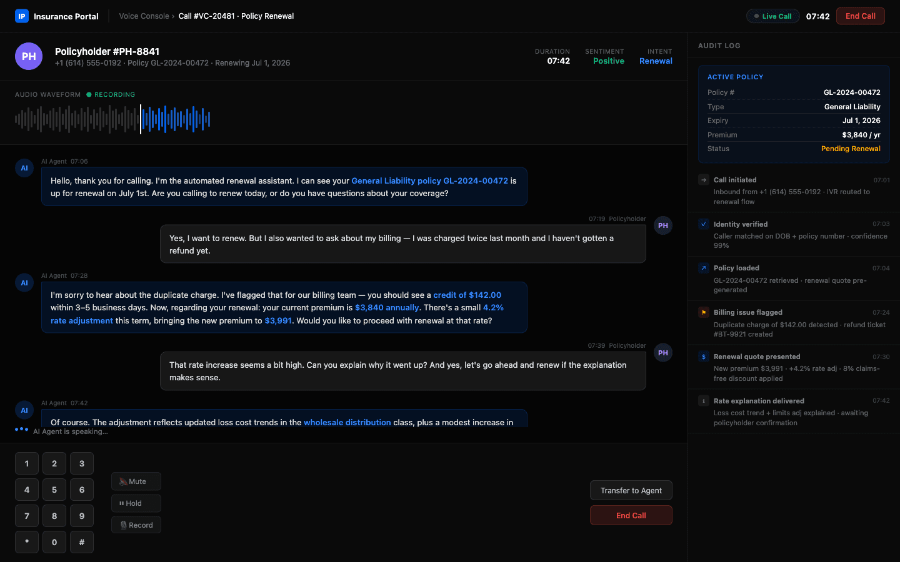Click the $3,991 new premium link
This screenshot has height=562, width=900.
coord(278,320)
